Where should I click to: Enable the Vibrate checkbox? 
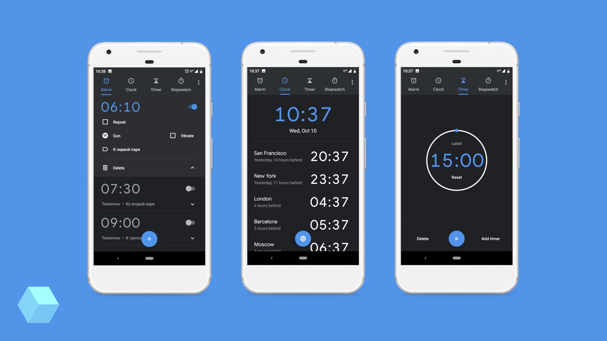pyautogui.click(x=173, y=135)
